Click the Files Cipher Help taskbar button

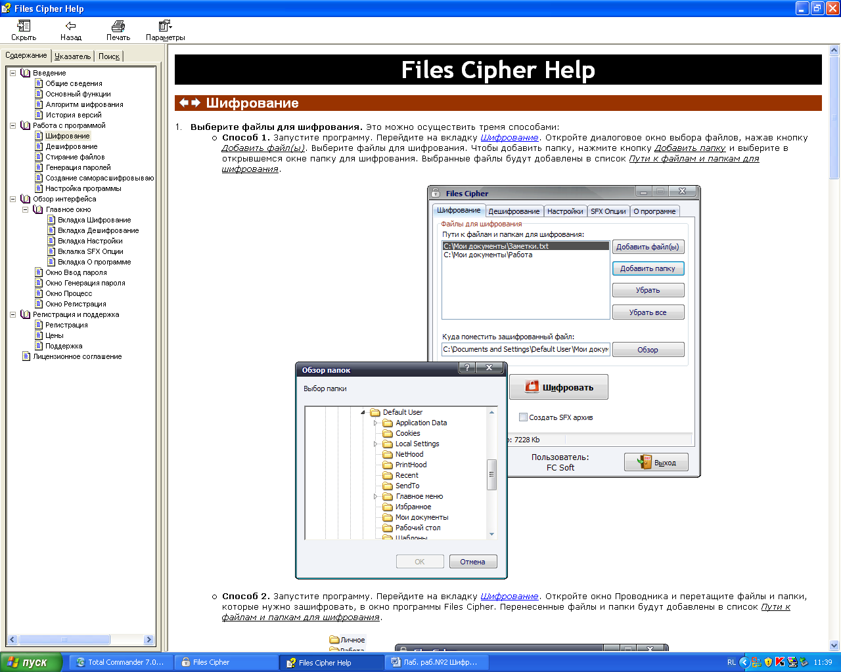tap(330, 662)
